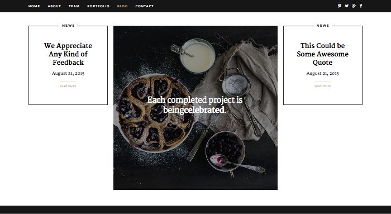Select the Blog menu item
Viewport: 391px width, 214px height.
122,6
